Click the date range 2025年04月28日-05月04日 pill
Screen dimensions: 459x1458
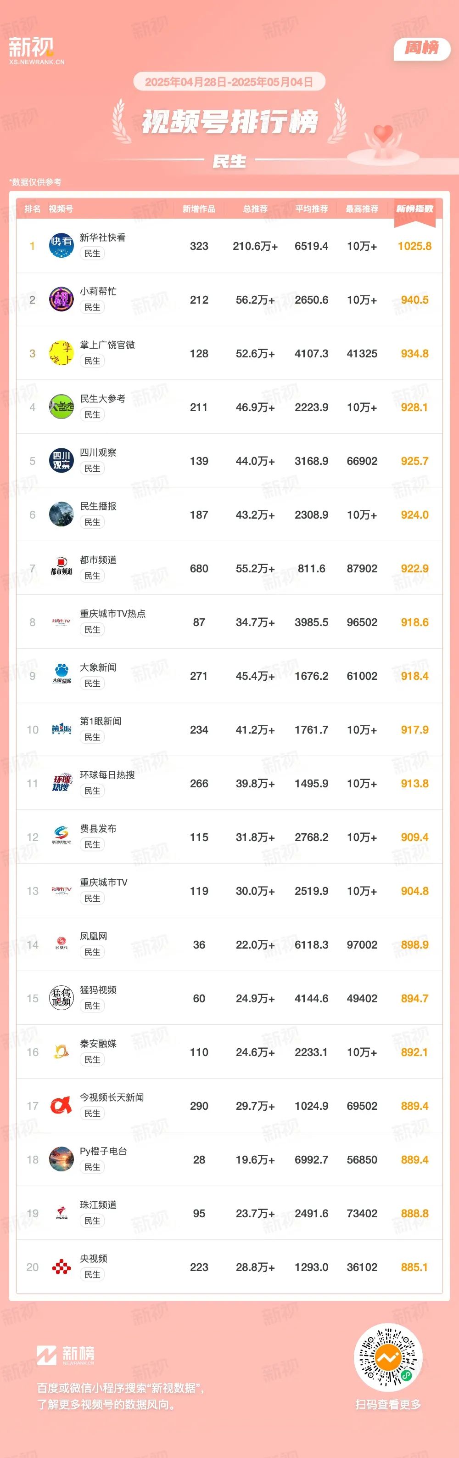[x=229, y=82]
